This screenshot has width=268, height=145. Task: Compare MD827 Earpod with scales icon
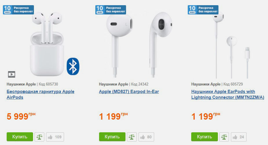tap(132, 137)
